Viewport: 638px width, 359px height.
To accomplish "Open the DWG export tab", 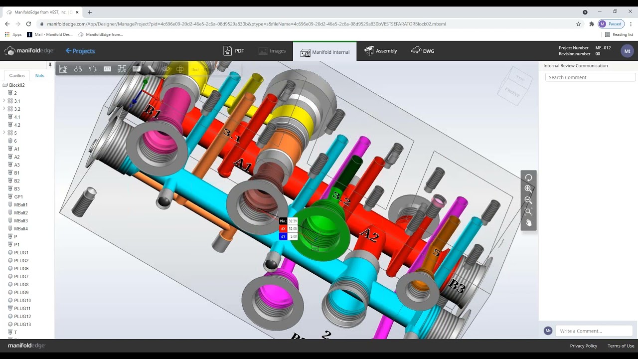I will (422, 51).
